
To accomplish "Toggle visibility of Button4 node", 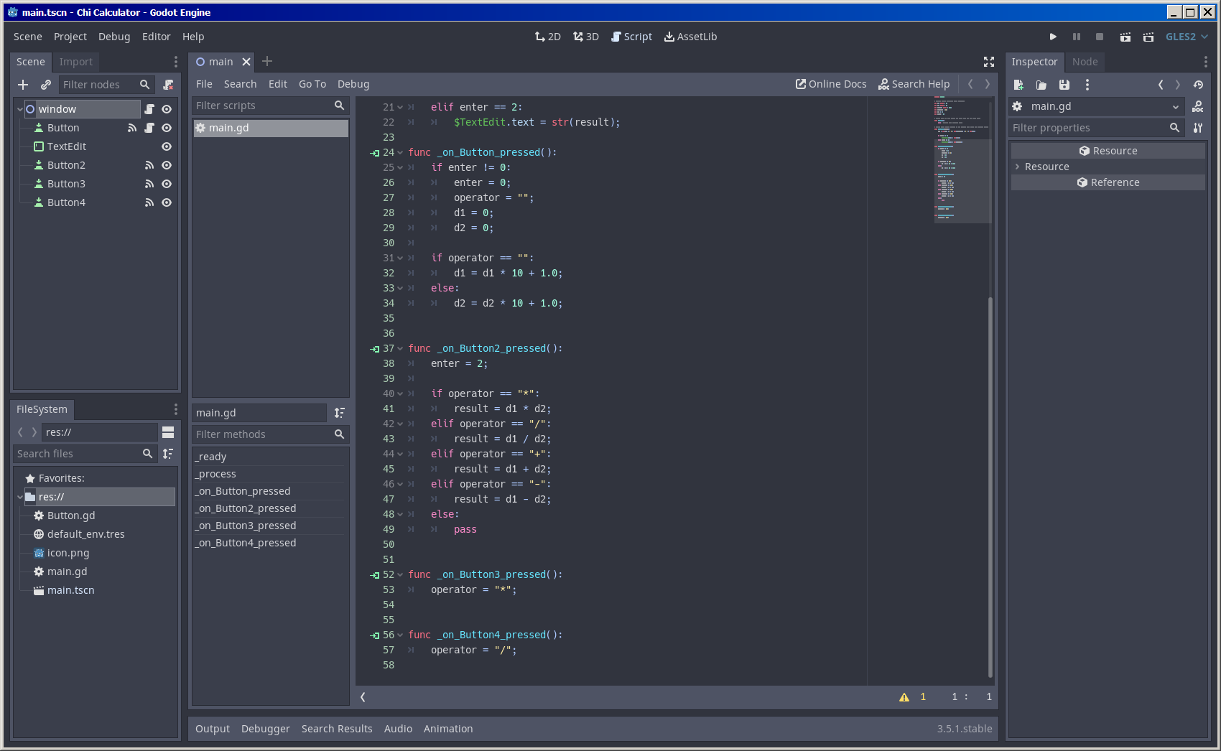I will click(x=167, y=202).
